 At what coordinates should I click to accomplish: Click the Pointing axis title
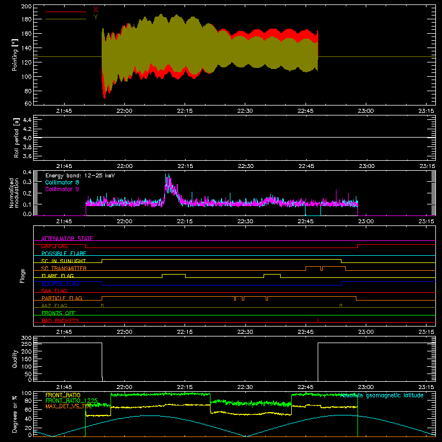click(15, 55)
